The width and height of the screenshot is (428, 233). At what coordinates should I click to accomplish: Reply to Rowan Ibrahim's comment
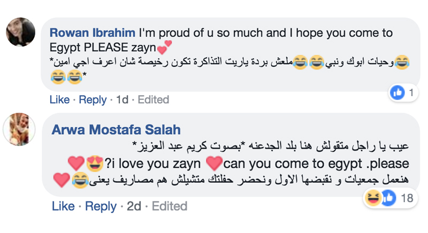point(93,99)
